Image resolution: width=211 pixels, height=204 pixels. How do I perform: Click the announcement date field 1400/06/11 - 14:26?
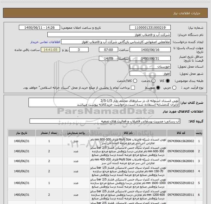[x=39, y=28]
